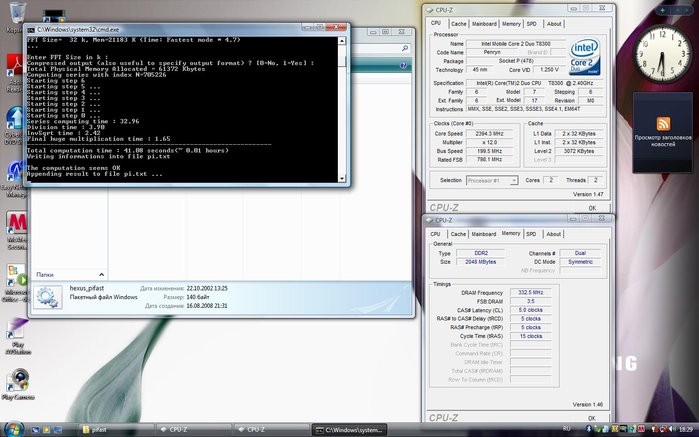Click cmd window scroll down arrow
699x437 pixels.
click(342, 178)
